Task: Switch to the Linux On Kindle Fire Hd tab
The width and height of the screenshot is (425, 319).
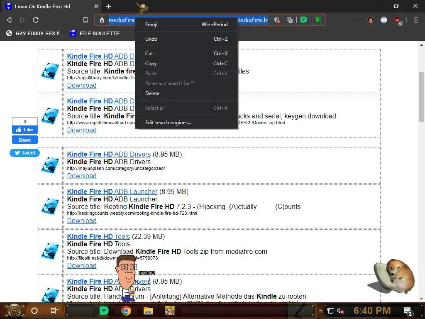Action: click(51, 6)
